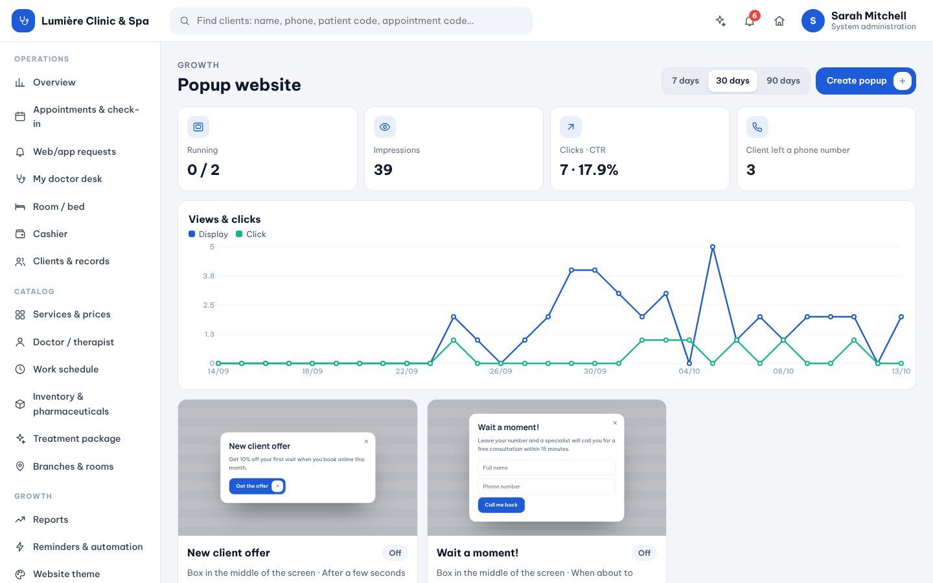
Task: Click the Lumière Clinic stethoscope logo
Action: (x=23, y=21)
